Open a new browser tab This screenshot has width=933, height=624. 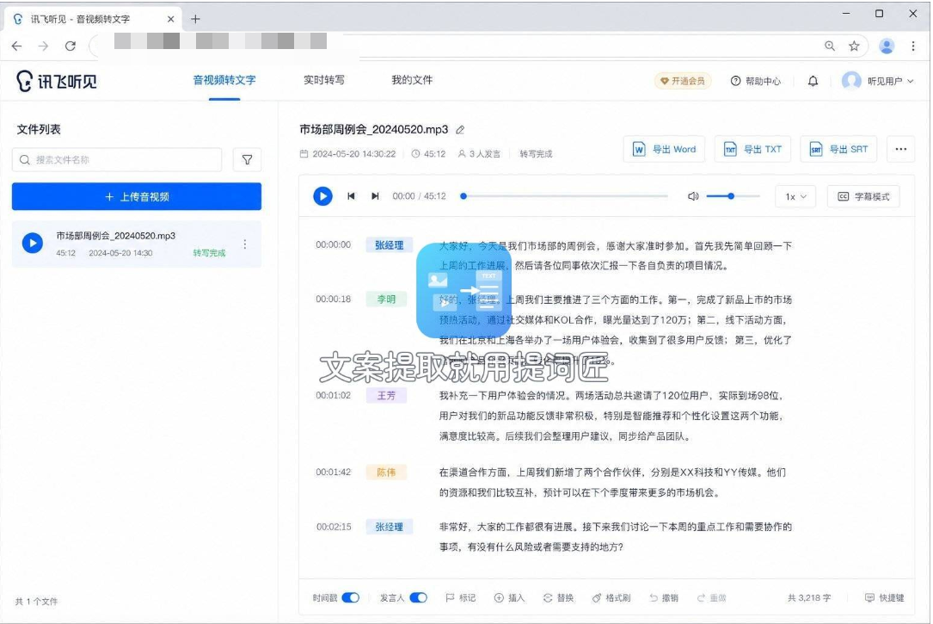pos(195,19)
